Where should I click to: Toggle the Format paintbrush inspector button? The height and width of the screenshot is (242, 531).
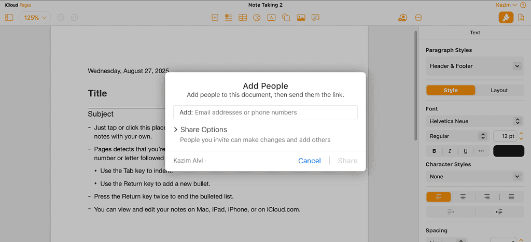506,18
